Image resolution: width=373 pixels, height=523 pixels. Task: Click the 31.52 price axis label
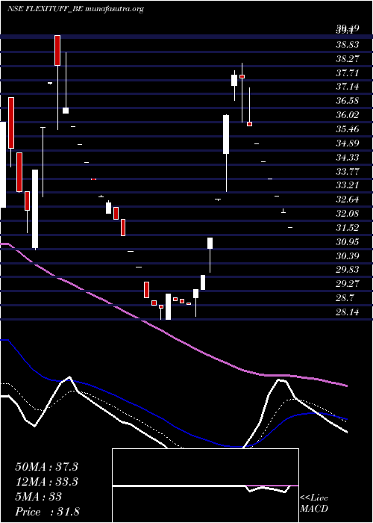coord(348,227)
